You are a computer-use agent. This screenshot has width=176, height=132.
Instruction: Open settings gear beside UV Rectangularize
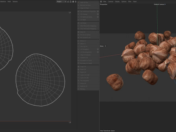pos(98,52)
